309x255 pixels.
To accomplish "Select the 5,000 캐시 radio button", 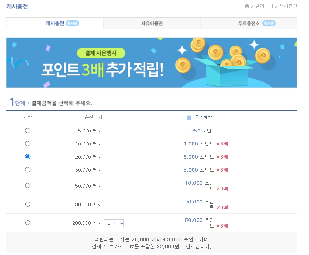I will pos(28,131).
